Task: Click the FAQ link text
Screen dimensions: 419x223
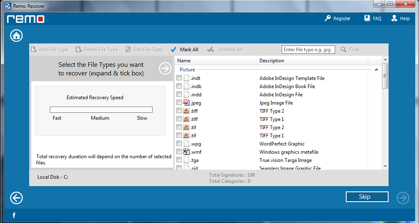Action: pos(377,18)
